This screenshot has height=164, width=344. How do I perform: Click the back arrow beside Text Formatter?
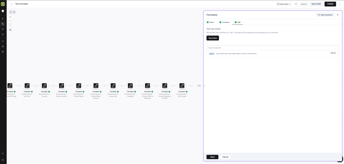tap(11, 4)
